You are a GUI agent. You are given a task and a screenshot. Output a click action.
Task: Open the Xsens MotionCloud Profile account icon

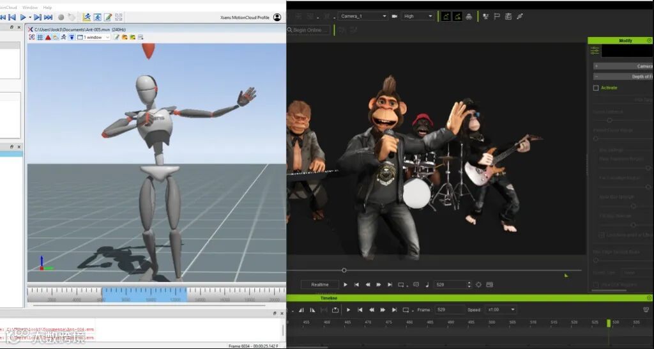pos(277,17)
